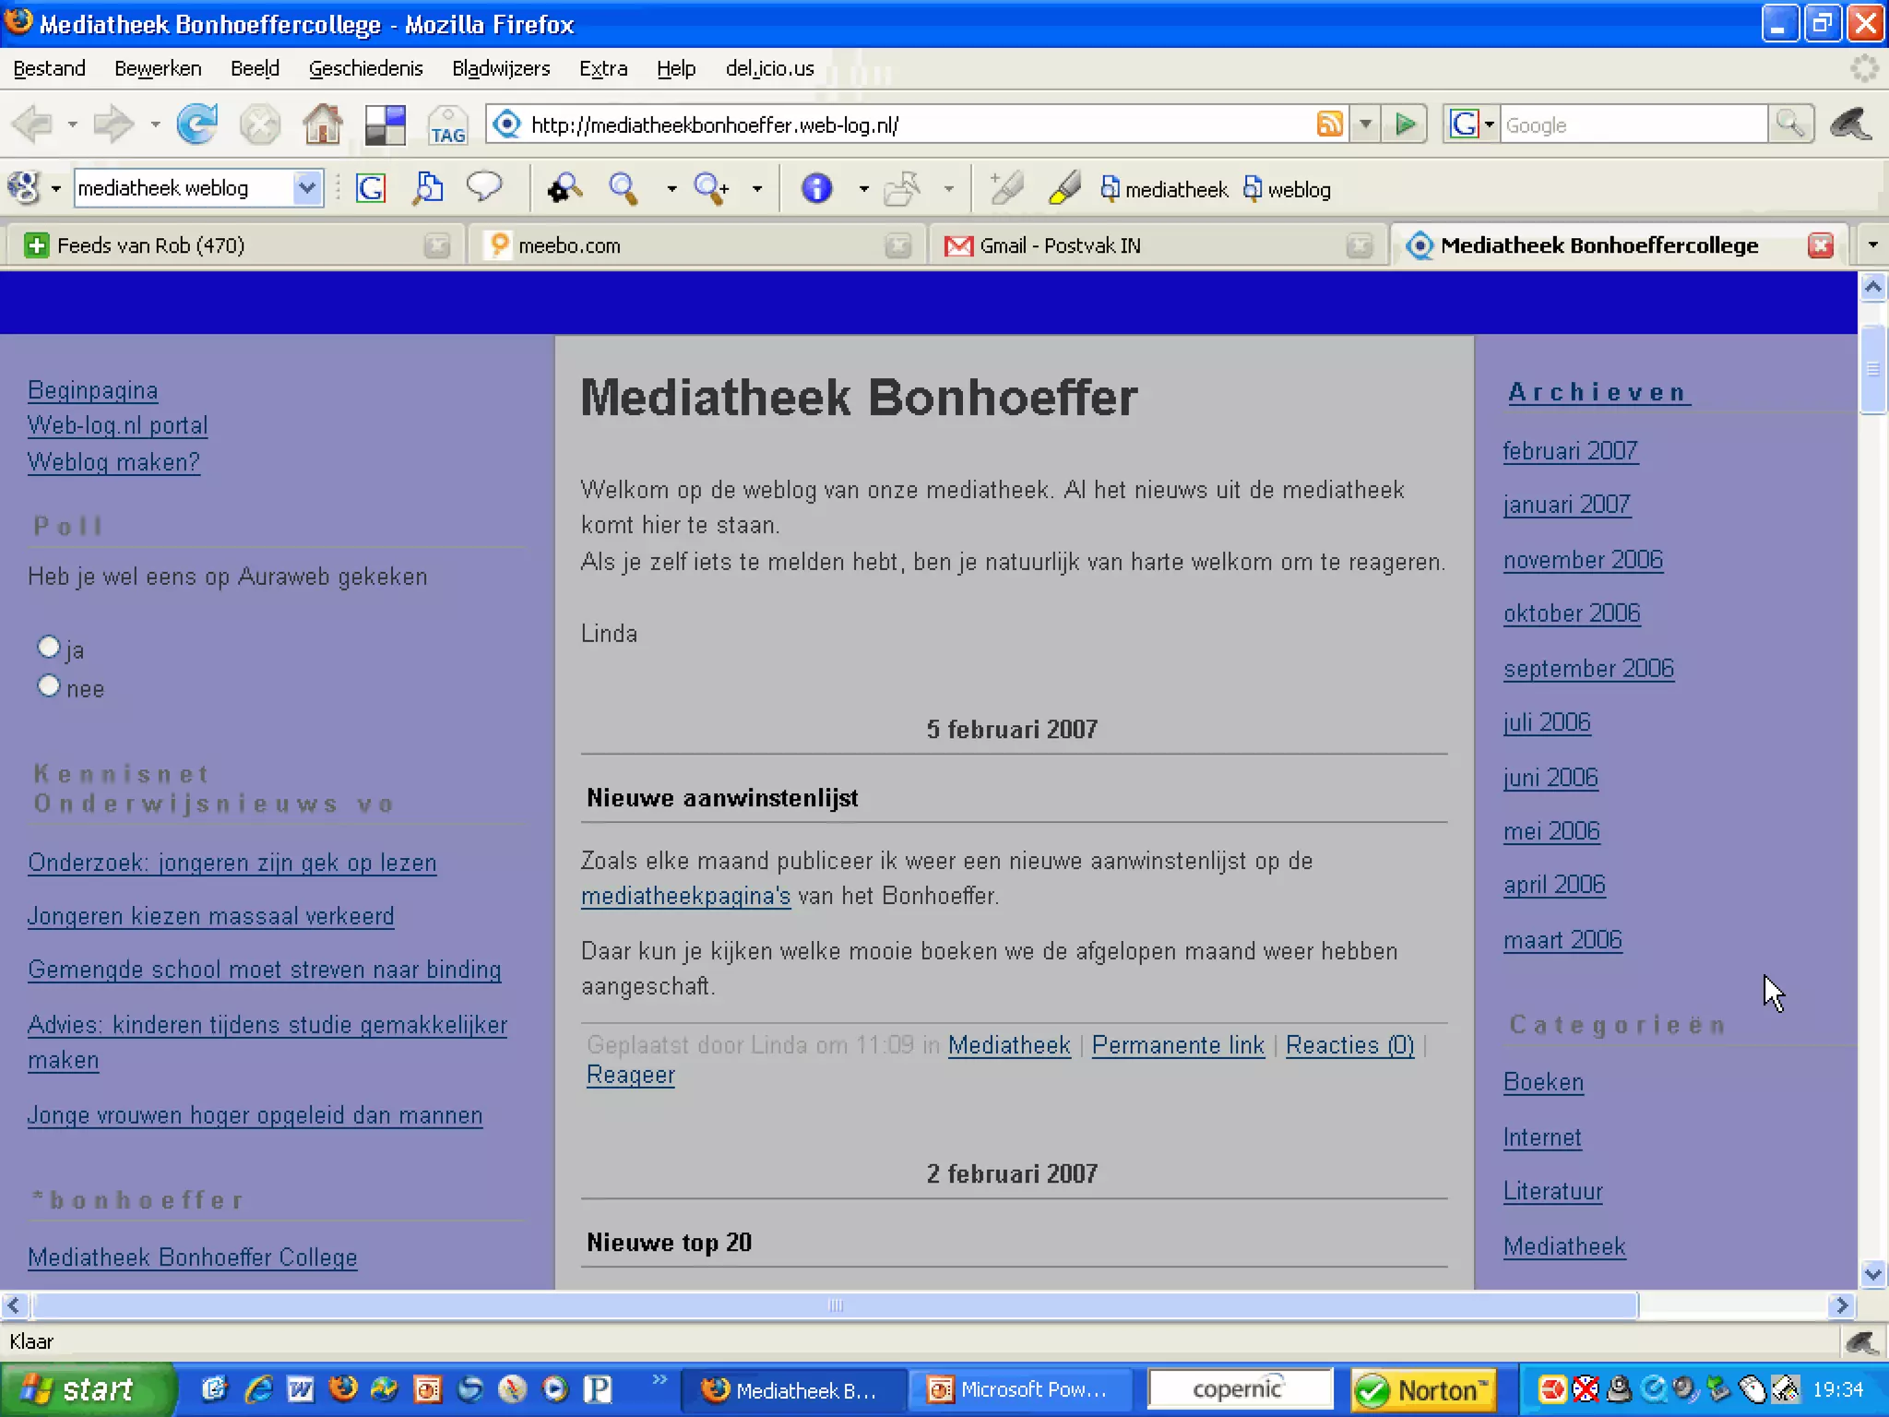The height and width of the screenshot is (1417, 1889).
Task: Open Microsoft PowerPoint from the taskbar
Action: (1018, 1389)
